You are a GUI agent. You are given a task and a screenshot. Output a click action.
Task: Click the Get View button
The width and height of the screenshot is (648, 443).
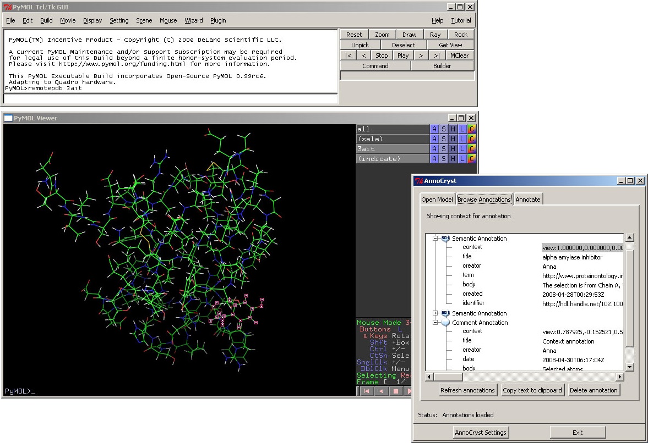[450, 45]
